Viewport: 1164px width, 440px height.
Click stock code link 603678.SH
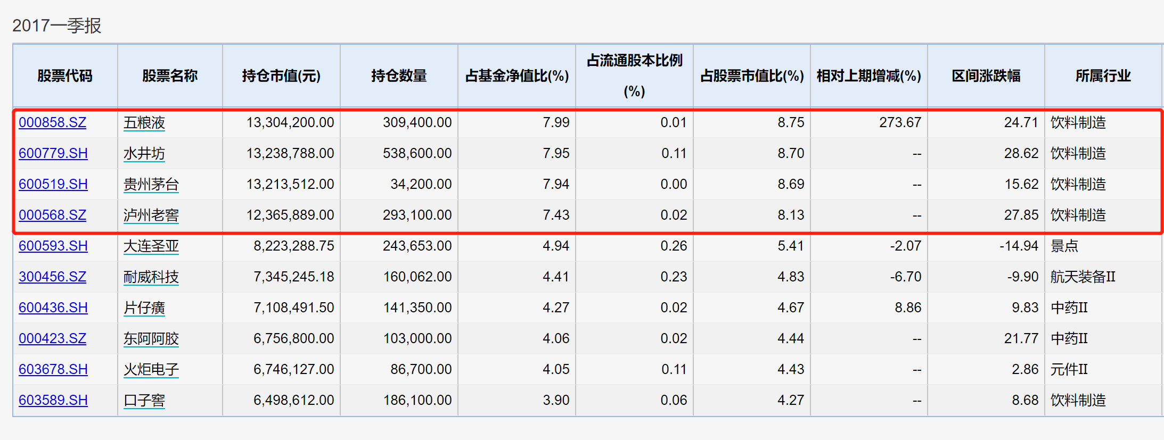pos(53,369)
